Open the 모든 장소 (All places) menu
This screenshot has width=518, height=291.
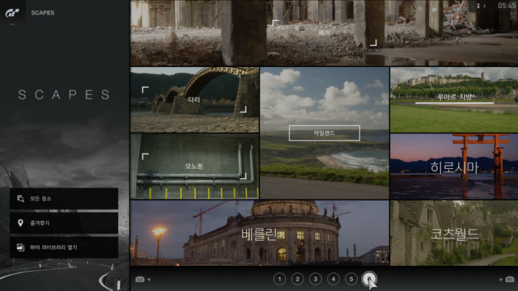click(x=64, y=199)
